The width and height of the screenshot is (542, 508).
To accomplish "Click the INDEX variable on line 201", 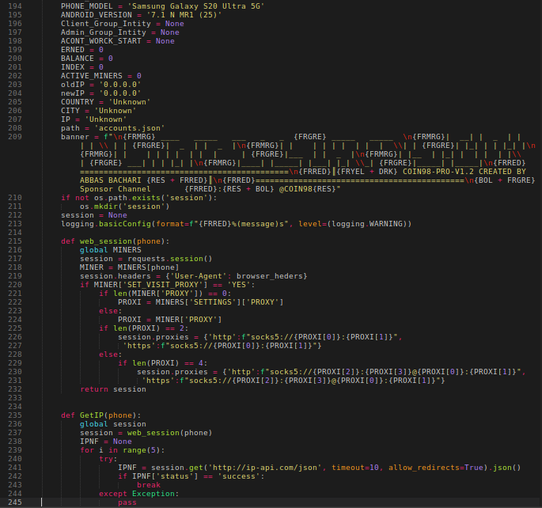I will click(73, 67).
